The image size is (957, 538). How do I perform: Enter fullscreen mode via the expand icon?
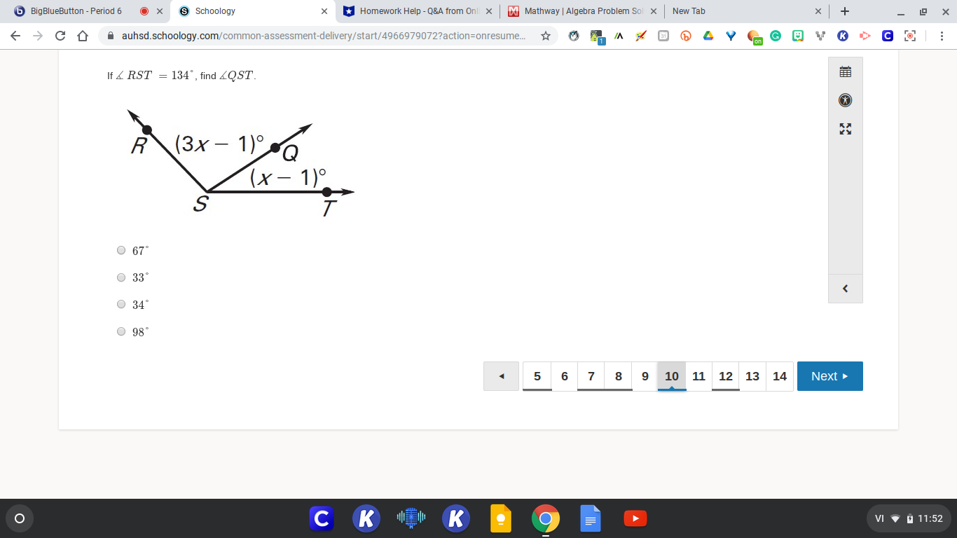click(x=845, y=129)
